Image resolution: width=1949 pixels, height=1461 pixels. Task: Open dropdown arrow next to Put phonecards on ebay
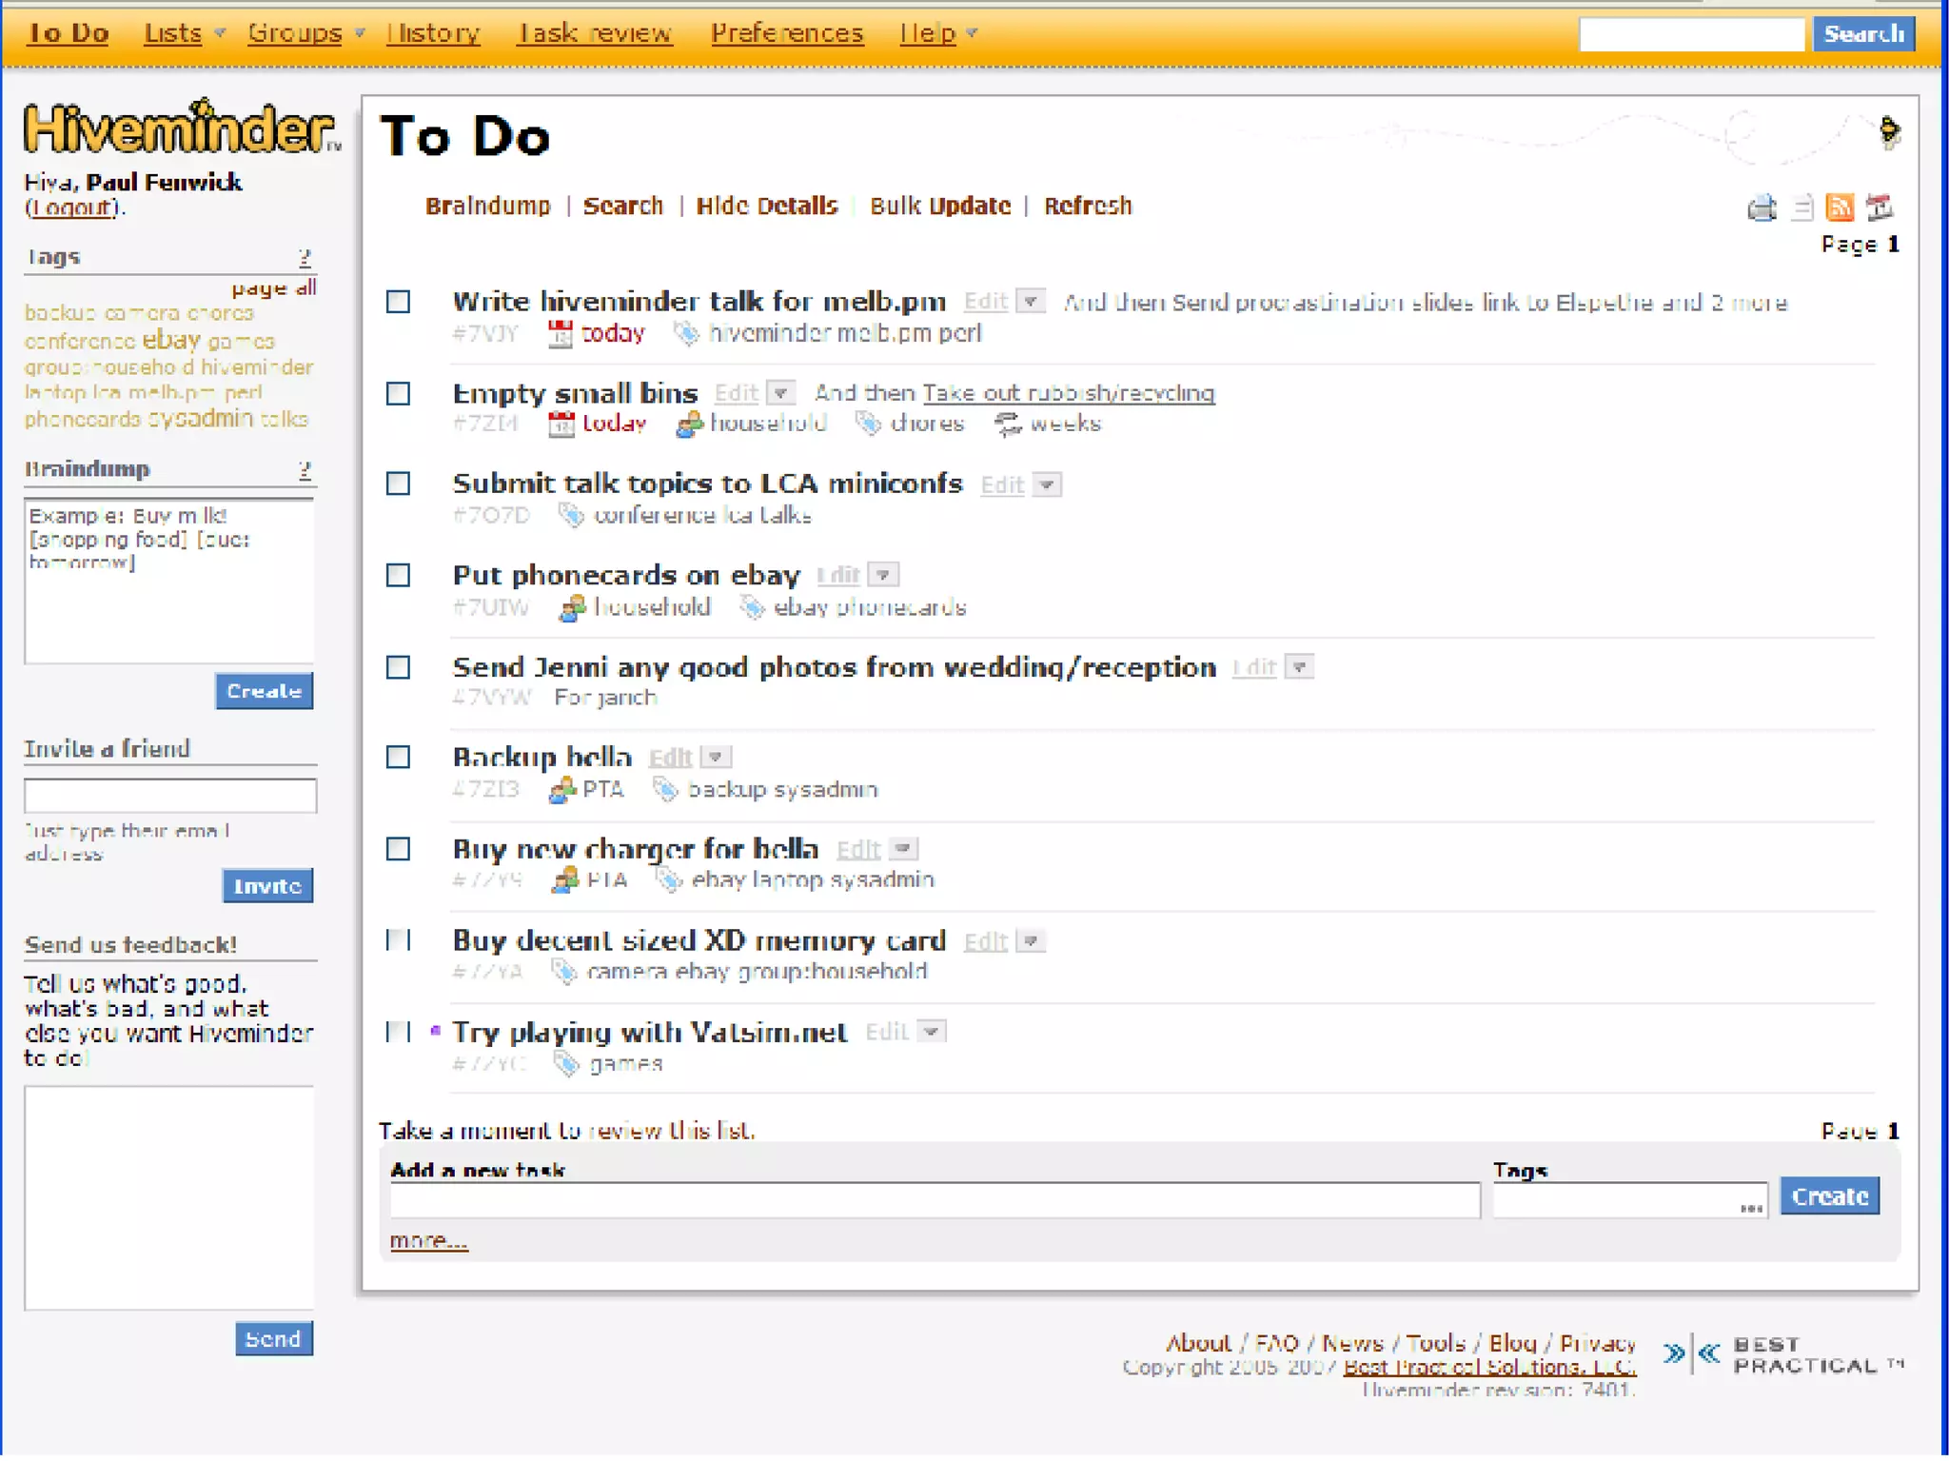[x=884, y=576]
